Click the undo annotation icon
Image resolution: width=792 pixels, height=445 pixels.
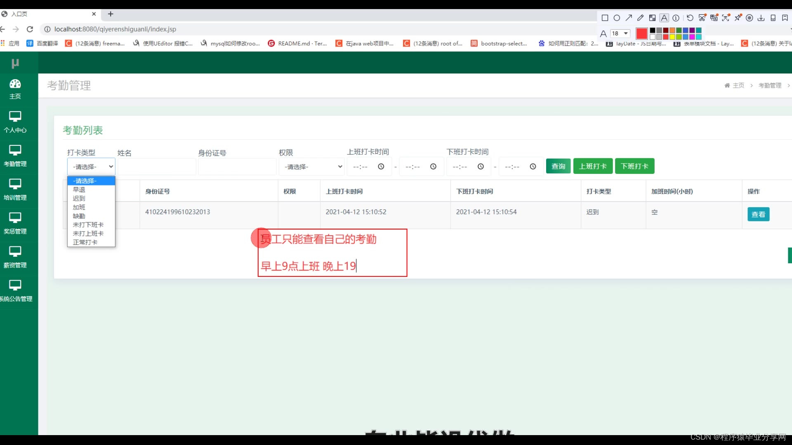point(690,18)
